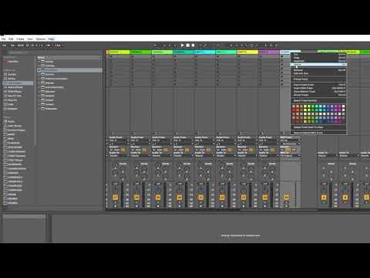This screenshot has height=278, width=370.
Task: Choose Group Tracks in context menu
Action: tap(318, 95)
